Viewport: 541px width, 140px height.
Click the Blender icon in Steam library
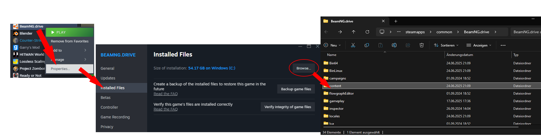(x=16, y=33)
